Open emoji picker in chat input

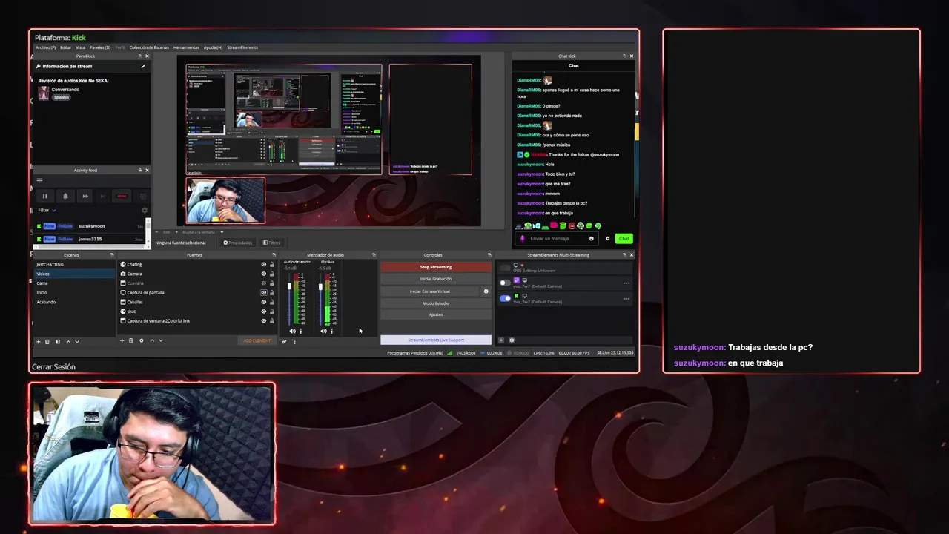tap(591, 239)
